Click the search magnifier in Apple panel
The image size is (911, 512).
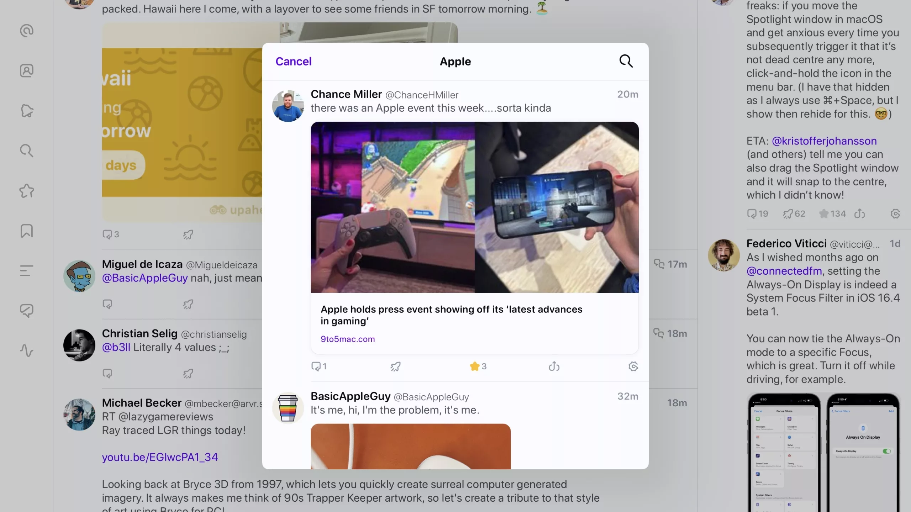pyautogui.click(x=626, y=61)
